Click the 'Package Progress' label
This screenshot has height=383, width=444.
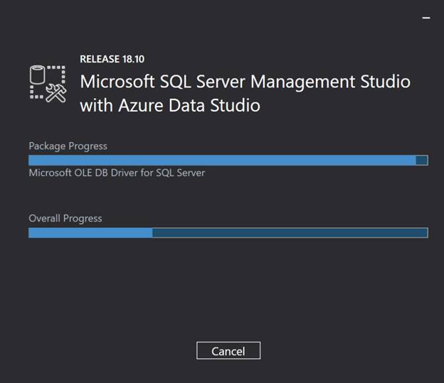(68, 146)
